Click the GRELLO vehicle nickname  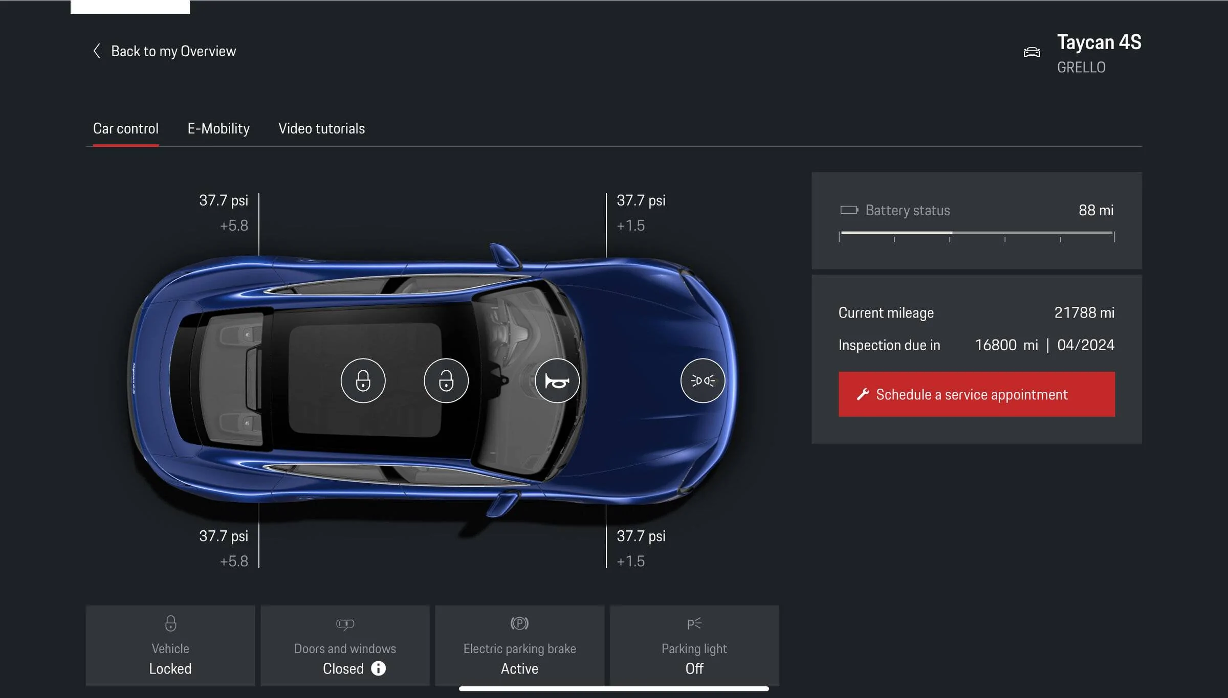1081,67
